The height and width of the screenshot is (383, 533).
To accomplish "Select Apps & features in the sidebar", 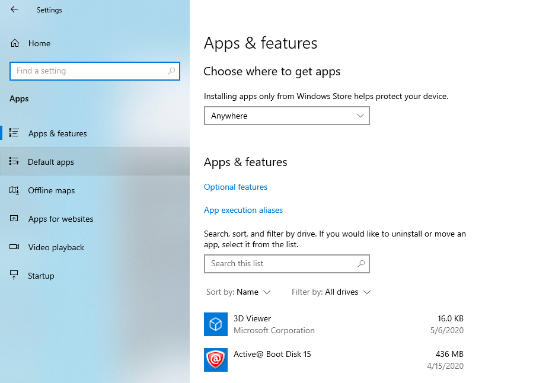I will click(x=95, y=133).
